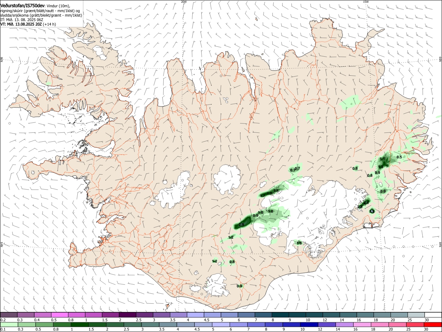Viewport: 442px width, 332px height.
Task: Click the rigning/skúrir legend description line
Action: coord(40,10)
